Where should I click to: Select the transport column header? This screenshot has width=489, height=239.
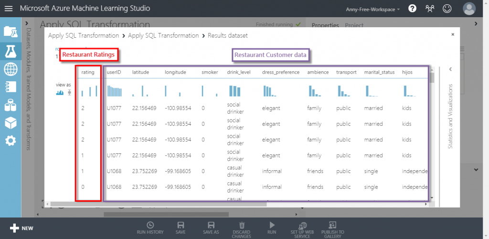346,72
